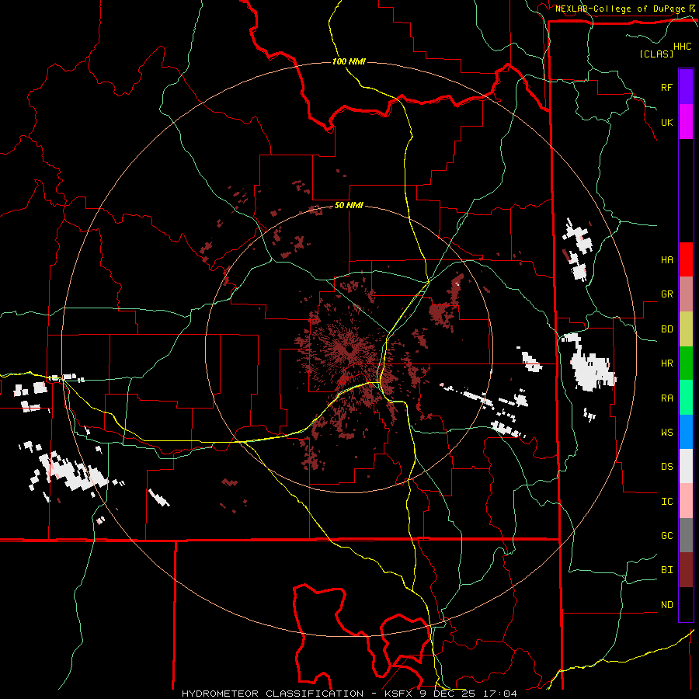This screenshot has height=699, width=699.
Task: Click the Hydrometeor Classification KSFX caption
Action: pos(349,694)
